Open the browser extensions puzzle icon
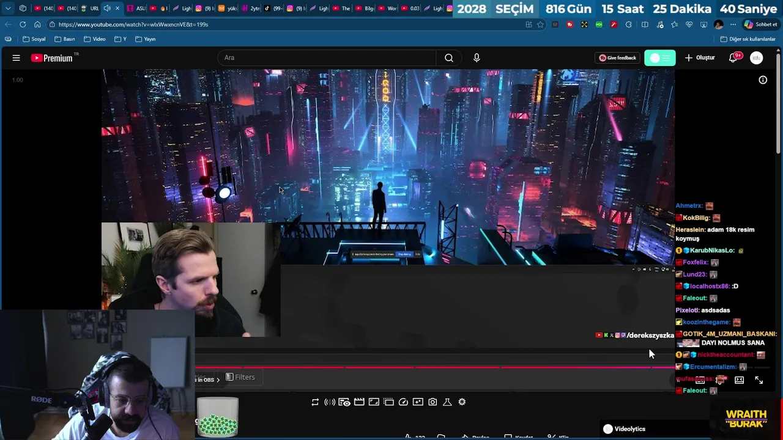 [x=628, y=24]
